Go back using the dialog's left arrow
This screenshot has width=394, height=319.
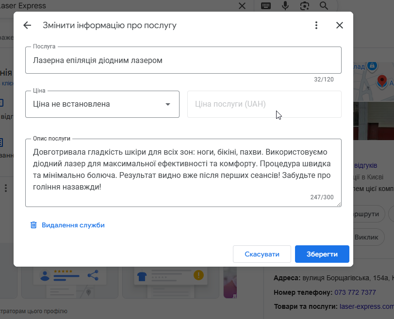(27, 25)
